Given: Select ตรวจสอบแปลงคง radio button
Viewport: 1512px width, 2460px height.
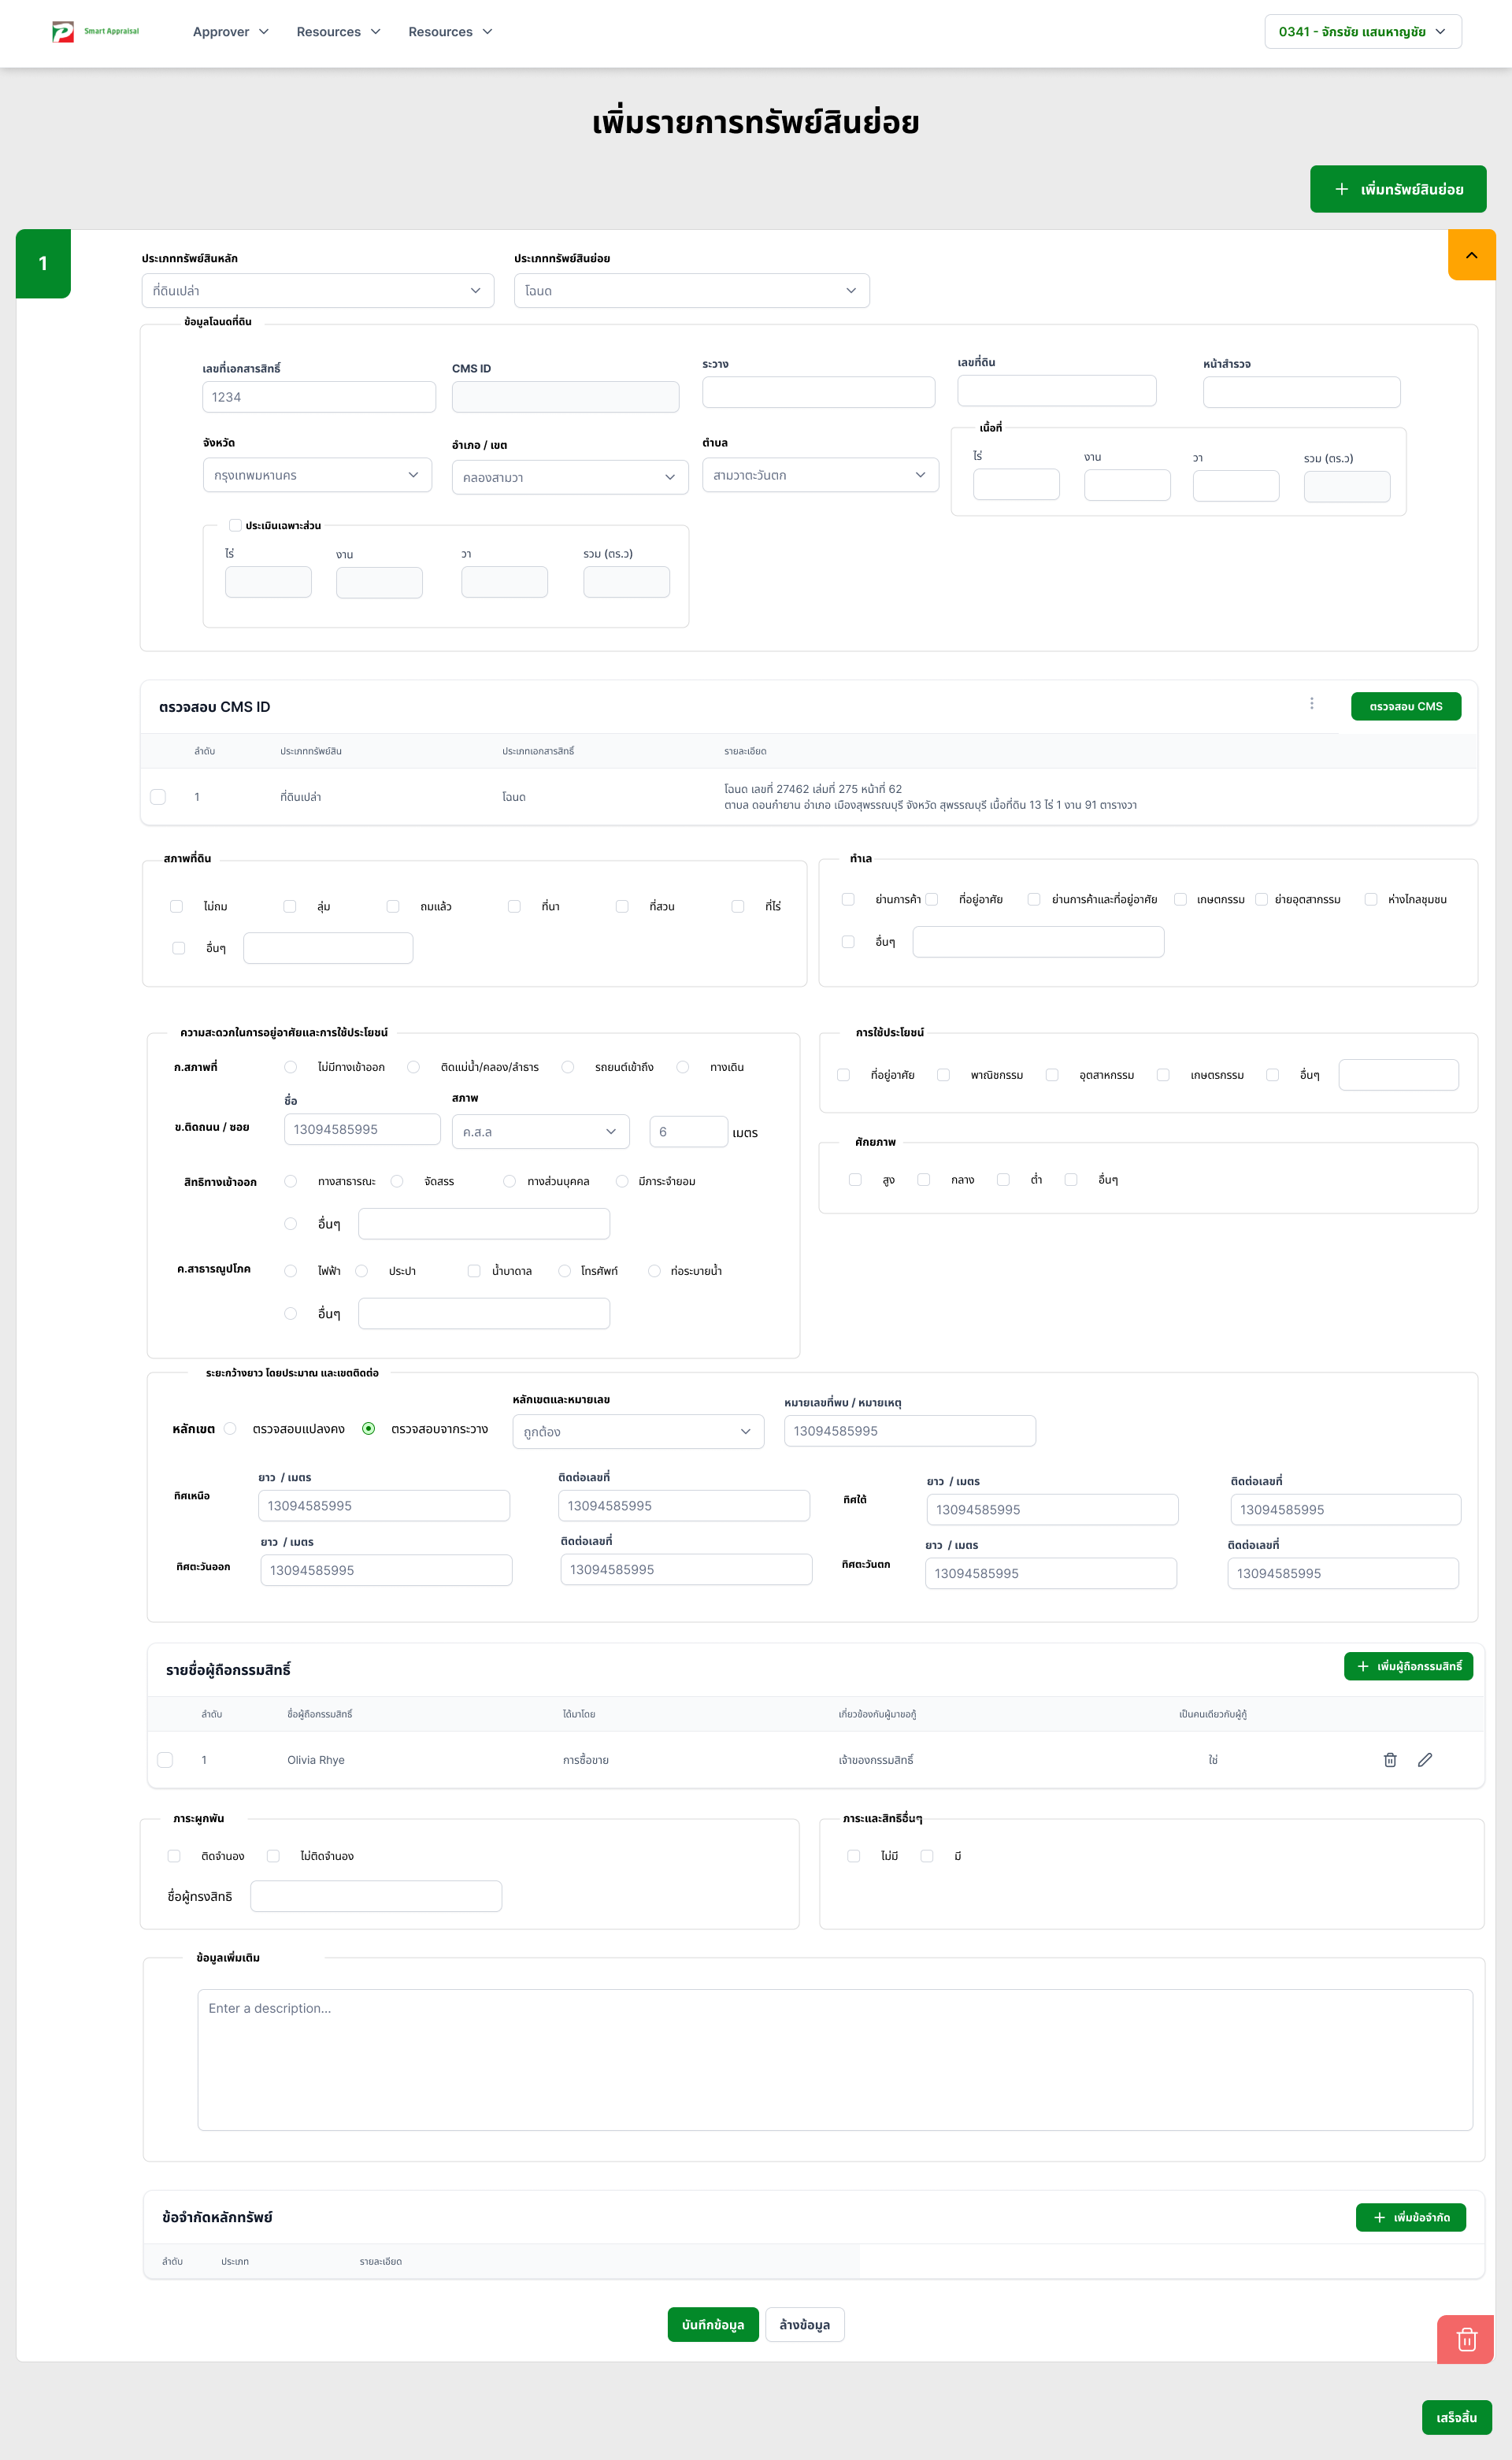Looking at the screenshot, I should 231,1428.
